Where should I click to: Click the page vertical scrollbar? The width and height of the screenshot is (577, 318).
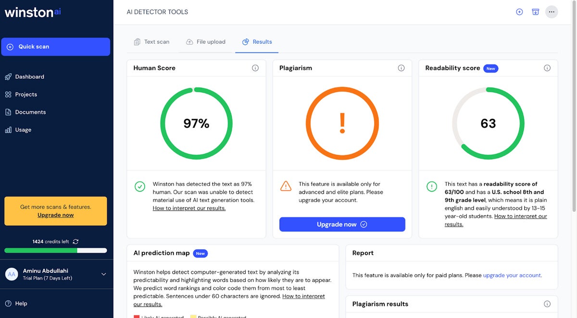point(573,106)
